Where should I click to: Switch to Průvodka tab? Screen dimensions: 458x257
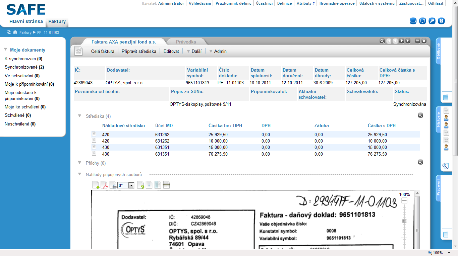pyautogui.click(x=186, y=42)
